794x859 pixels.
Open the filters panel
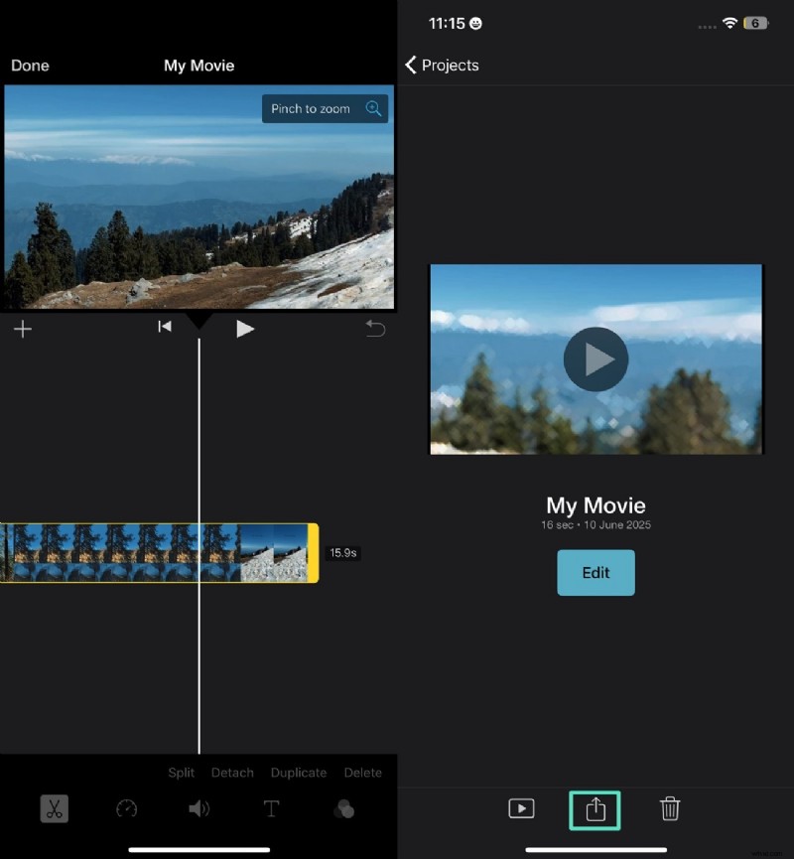(343, 809)
